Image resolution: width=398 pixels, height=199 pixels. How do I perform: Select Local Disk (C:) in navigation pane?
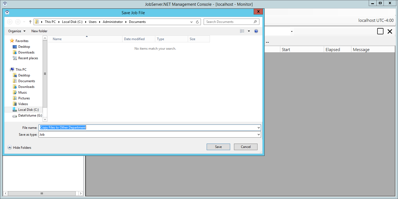tap(28, 110)
